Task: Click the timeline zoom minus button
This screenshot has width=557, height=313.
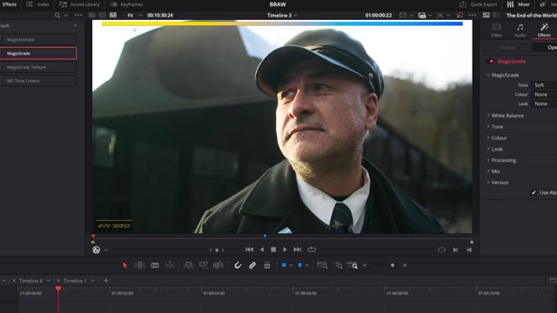Action: click(365, 265)
